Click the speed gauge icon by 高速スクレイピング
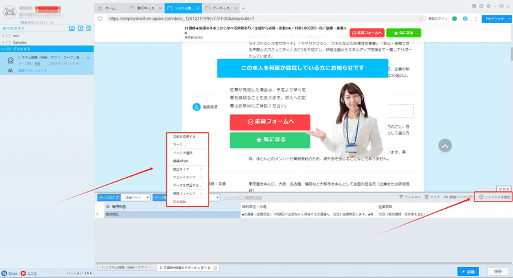The width and height of the screenshot is (513, 278). coord(10,71)
